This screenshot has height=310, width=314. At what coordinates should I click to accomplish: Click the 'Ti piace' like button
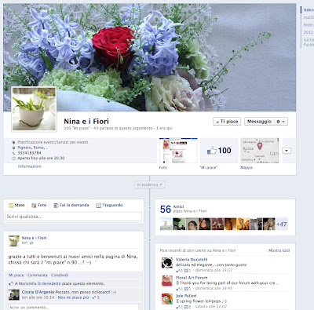(227, 122)
